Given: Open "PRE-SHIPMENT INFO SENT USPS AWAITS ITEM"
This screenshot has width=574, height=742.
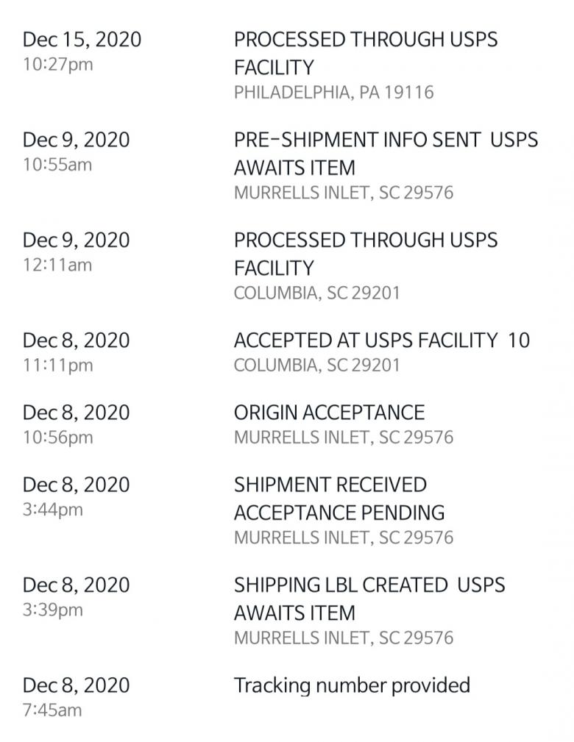Looking at the screenshot, I should (386, 153).
